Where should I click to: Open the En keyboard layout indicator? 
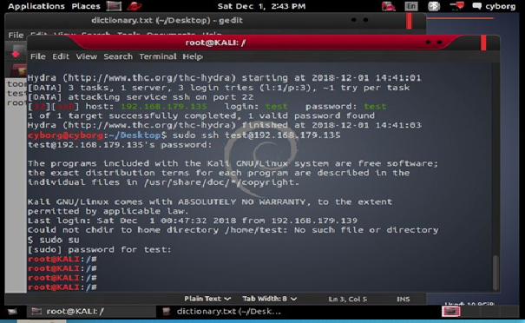(411, 6)
